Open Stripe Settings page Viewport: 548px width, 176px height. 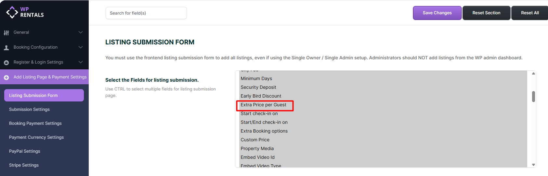point(24,165)
